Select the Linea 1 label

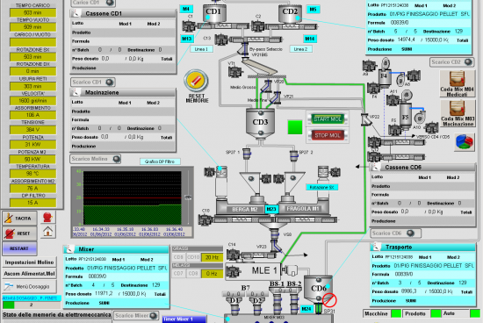click(x=201, y=49)
